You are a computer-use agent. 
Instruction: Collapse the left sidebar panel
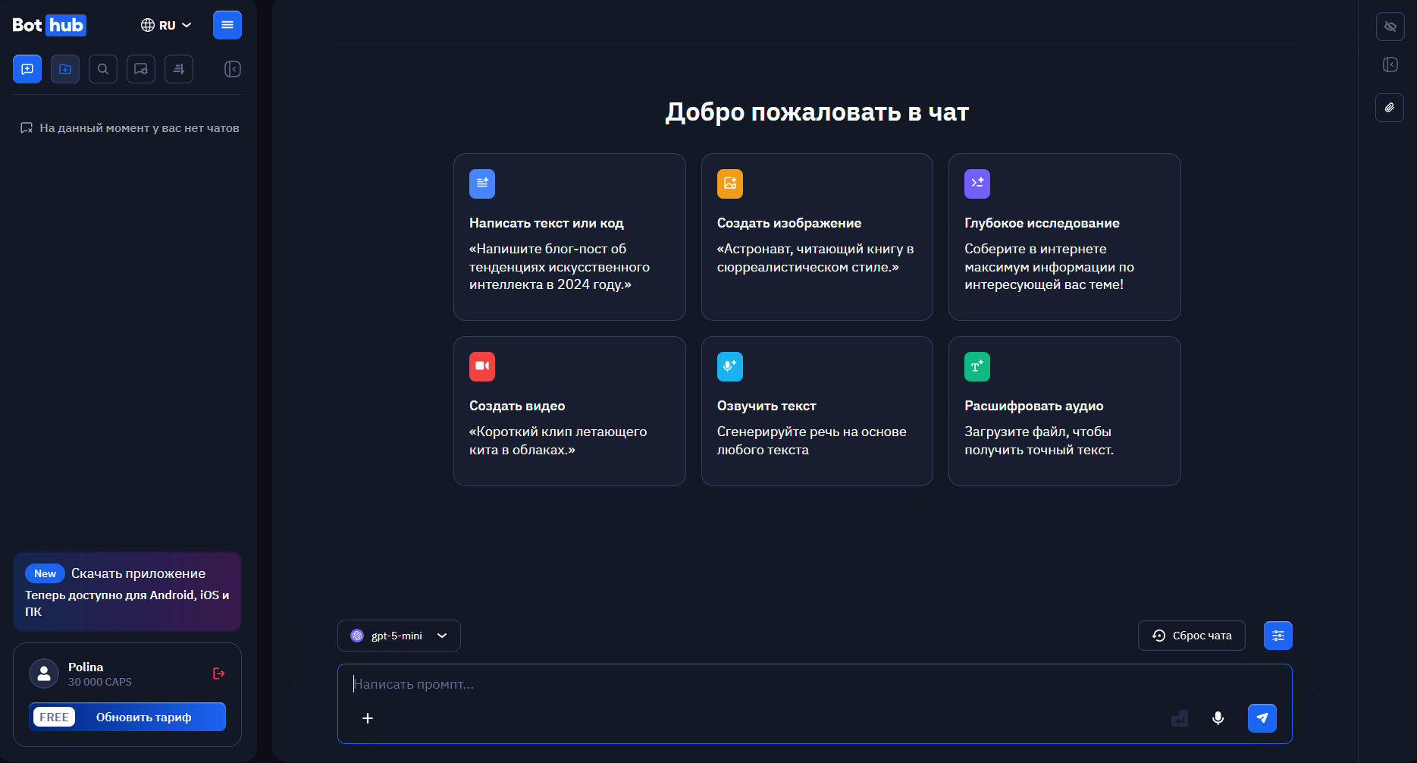pos(233,69)
